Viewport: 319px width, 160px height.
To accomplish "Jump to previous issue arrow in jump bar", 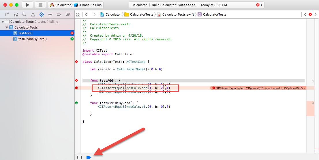I will 305,14.
